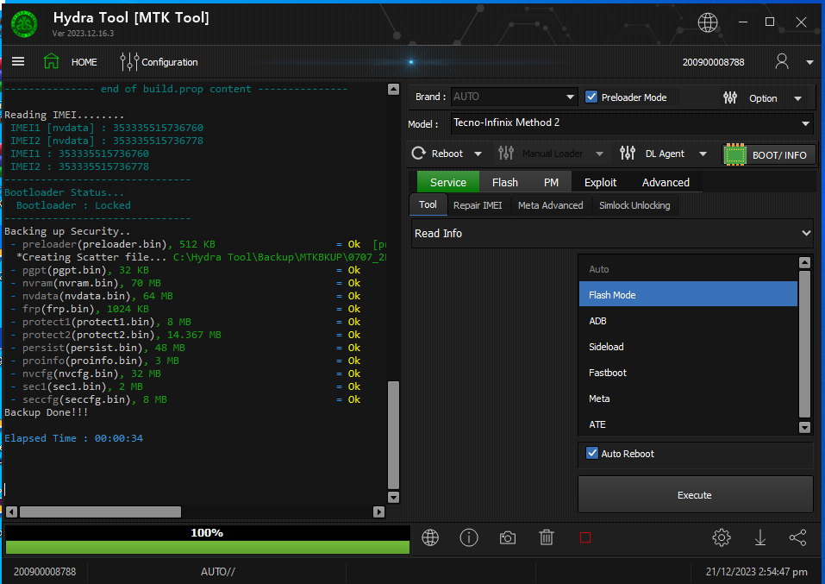Image resolution: width=825 pixels, height=584 pixels.
Task: Expand the Option dropdown arrow
Action: coord(797,98)
